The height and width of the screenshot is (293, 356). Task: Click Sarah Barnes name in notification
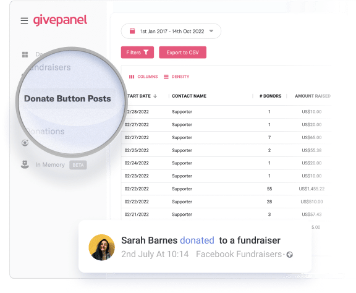coord(149,240)
